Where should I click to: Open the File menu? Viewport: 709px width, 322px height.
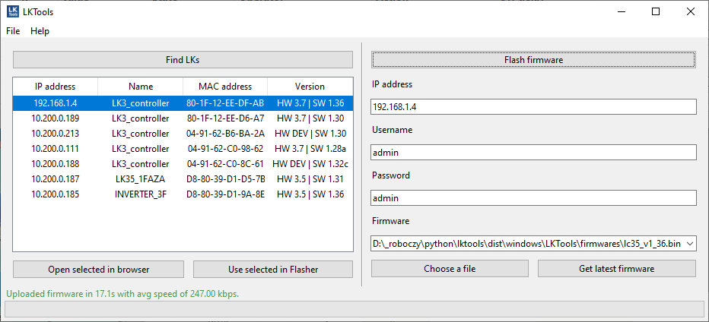click(x=13, y=31)
